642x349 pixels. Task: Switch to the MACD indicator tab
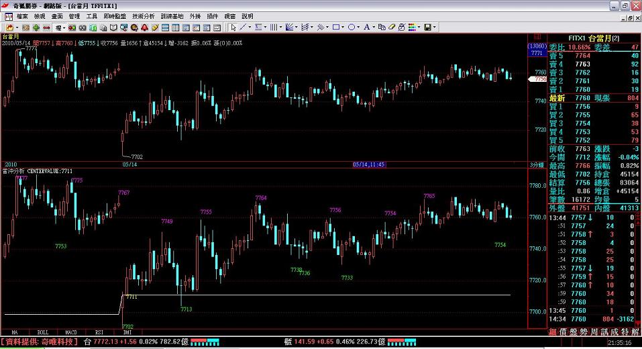[x=71, y=332]
